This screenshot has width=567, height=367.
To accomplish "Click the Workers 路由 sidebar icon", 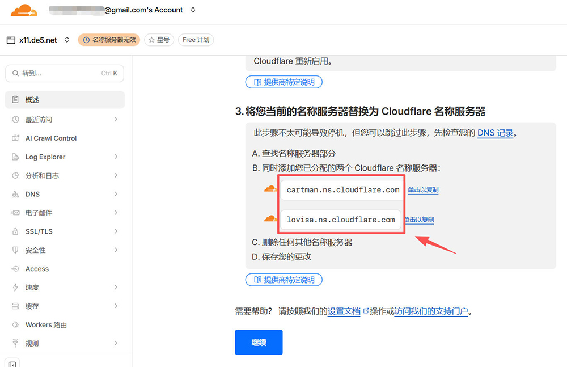I will [15, 325].
